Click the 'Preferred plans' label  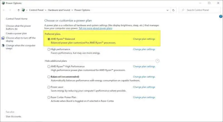click(x=52, y=34)
